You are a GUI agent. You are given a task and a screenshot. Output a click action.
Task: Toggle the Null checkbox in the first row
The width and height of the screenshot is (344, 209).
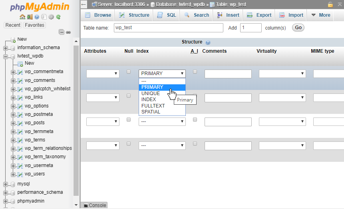pyautogui.click(x=129, y=72)
